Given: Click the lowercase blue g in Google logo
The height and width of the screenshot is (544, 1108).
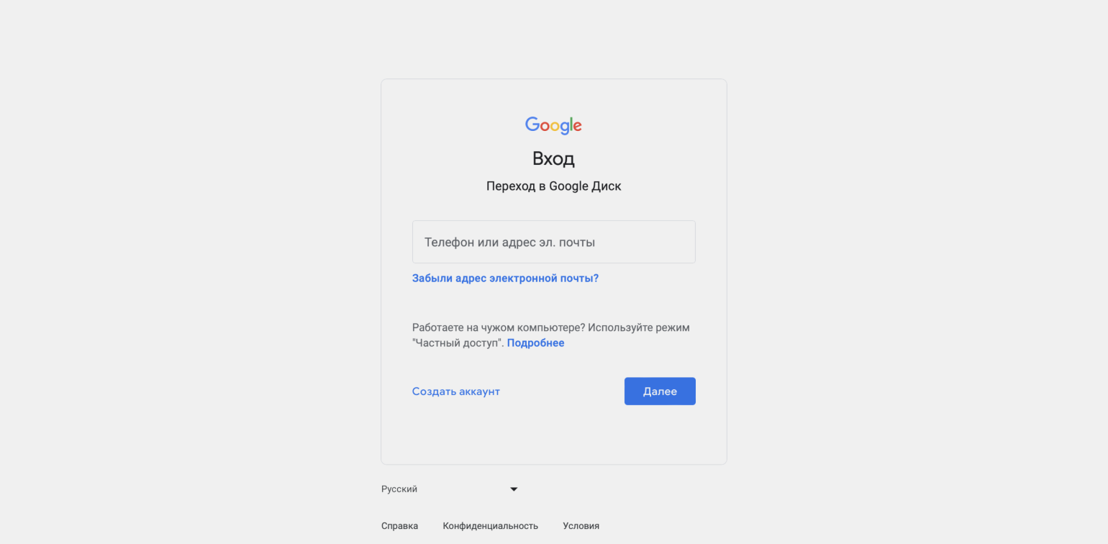Looking at the screenshot, I should click(x=563, y=127).
